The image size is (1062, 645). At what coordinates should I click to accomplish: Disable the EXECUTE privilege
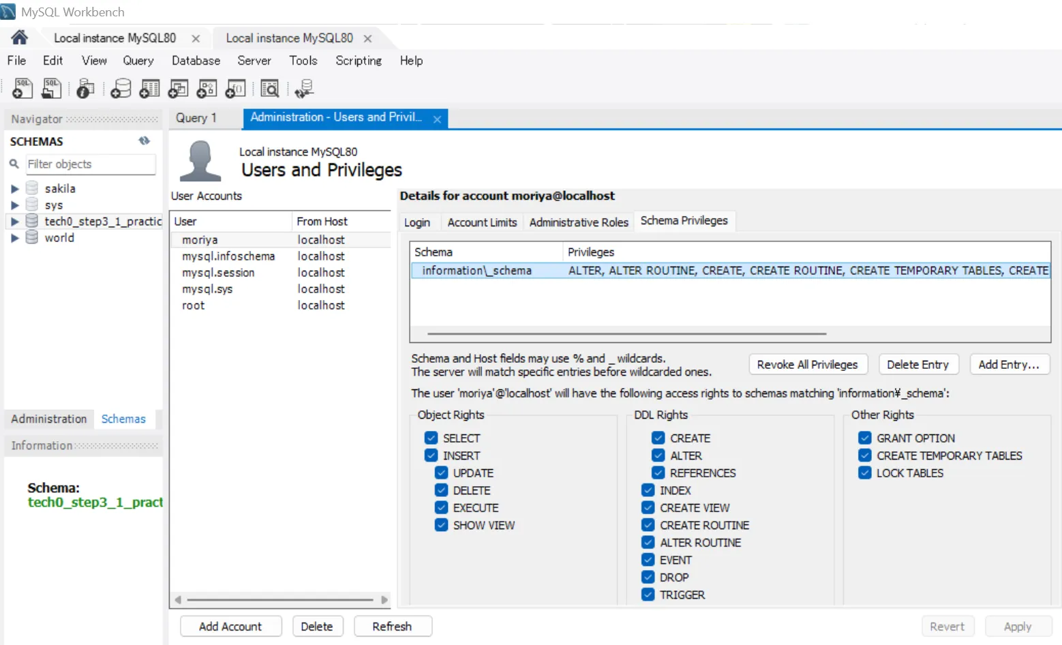pos(441,507)
